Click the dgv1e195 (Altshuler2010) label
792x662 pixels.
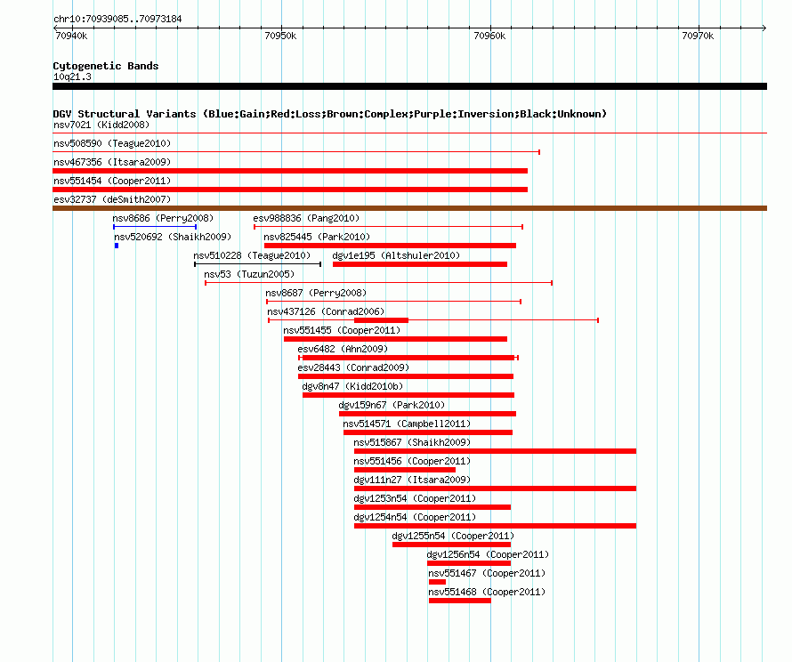click(x=397, y=255)
